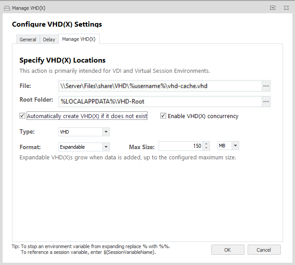
Task: Open the Root Folder browse ellipsis button
Action: (266, 102)
